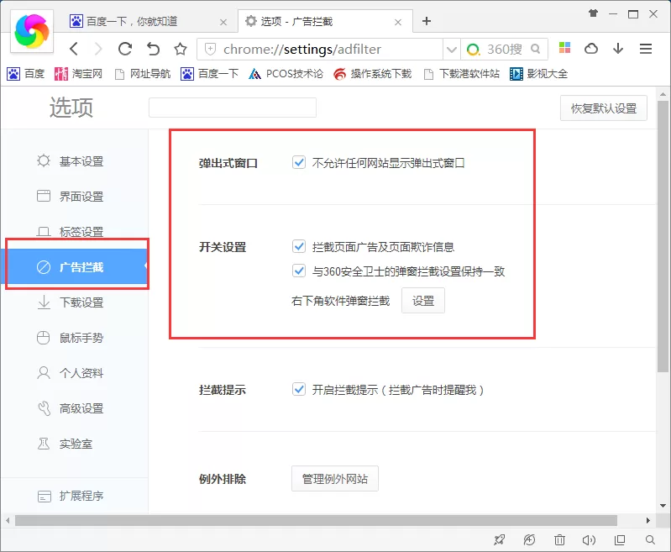671x552 pixels.
Task: Open 实验室 in sidebar
Action: point(75,444)
